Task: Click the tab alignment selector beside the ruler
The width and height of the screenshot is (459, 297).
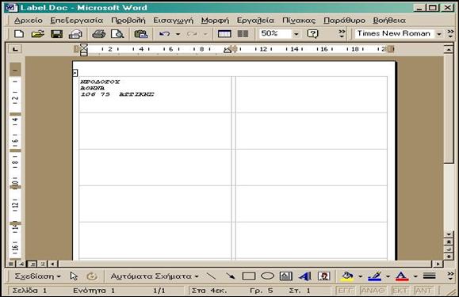Action: click(15, 49)
